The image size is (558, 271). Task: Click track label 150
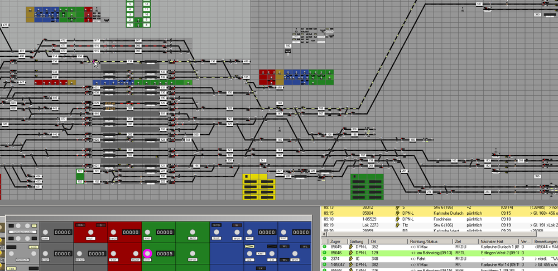pyautogui.click(x=230, y=92)
